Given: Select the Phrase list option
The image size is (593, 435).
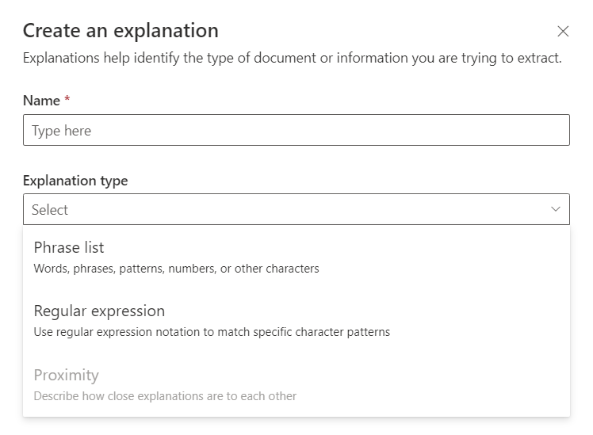Looking at the screenshot, I should pyautogui.click(x=69, y=248).
